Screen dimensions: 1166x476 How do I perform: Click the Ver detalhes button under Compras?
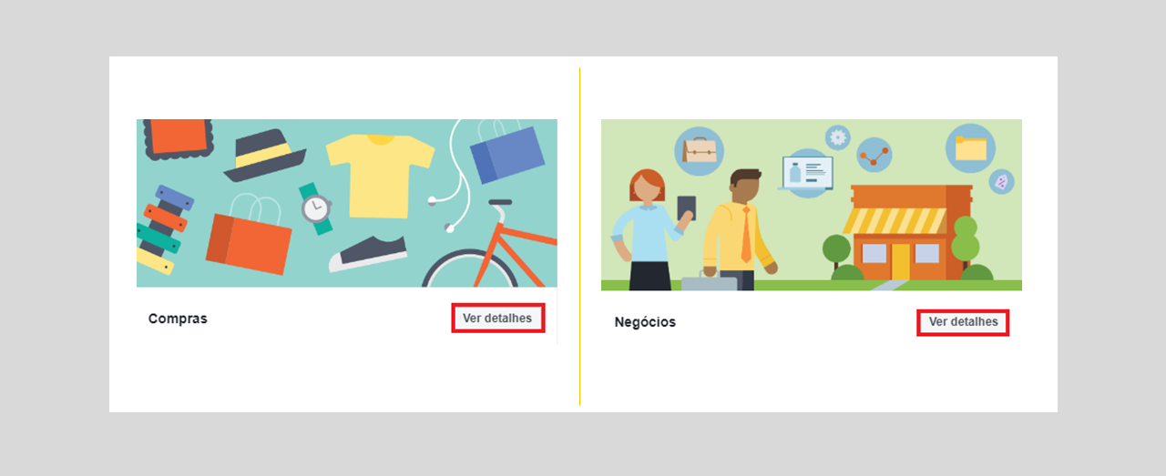coord(498,318)
